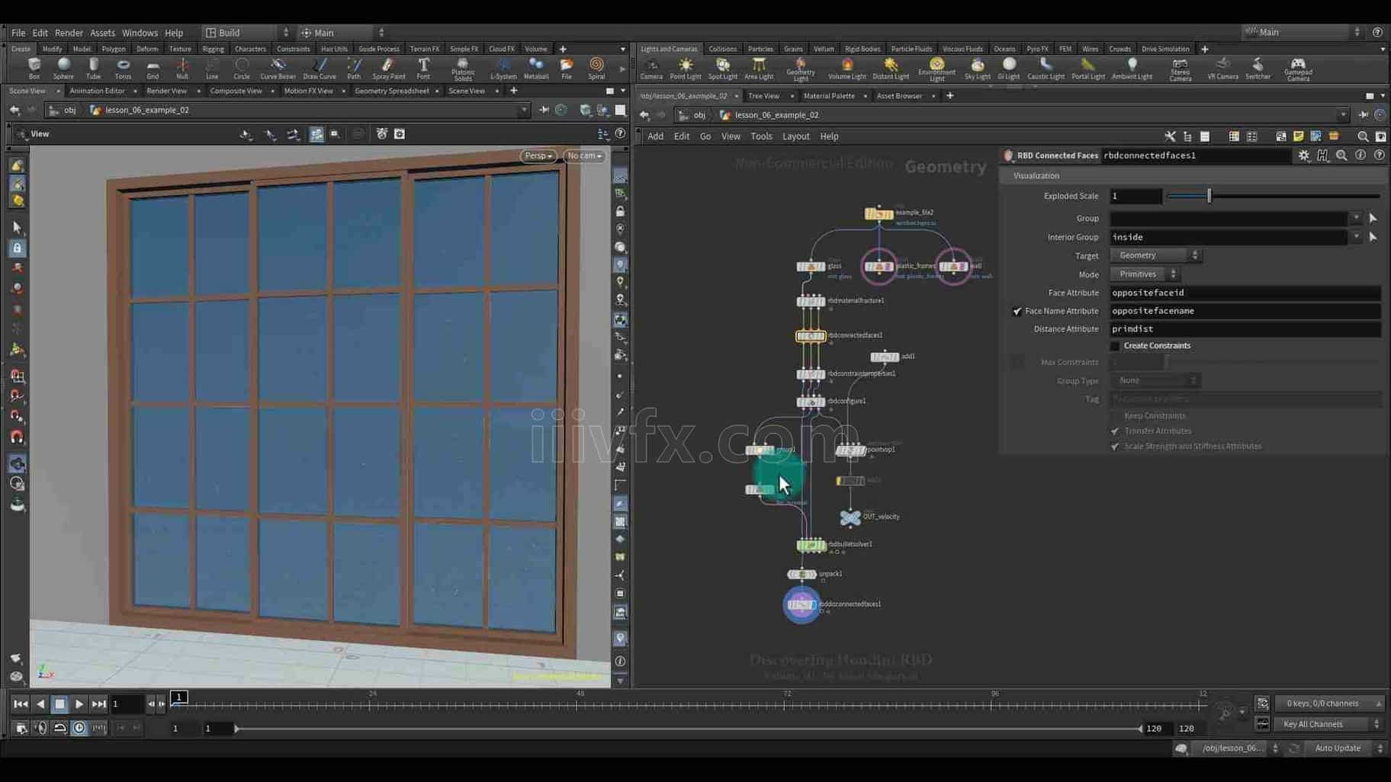Select the Curve Bezier shelf tool
The height and width of the screenshot is (782, 1391).
pyautogui.click(x=278, y=69)
